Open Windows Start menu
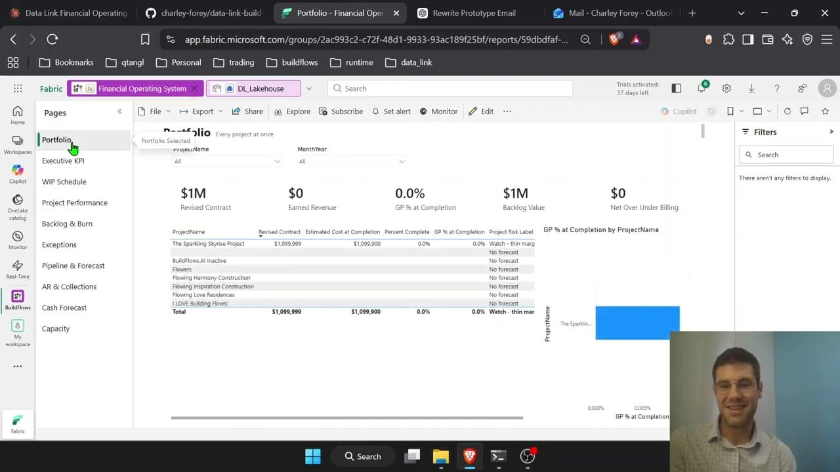Image resolution: width=840 pixels, height=472 pixels. [313, 456]
